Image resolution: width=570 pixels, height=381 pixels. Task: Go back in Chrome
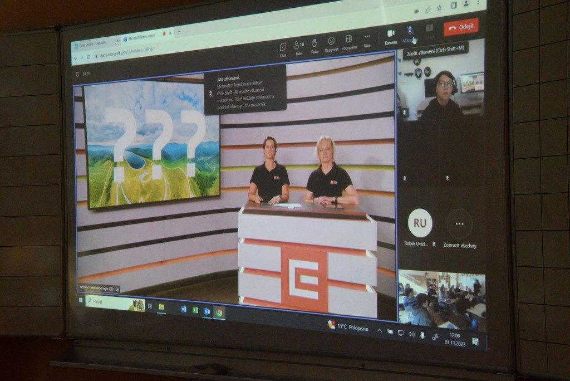pyautogui.click(x=76, y=58)
